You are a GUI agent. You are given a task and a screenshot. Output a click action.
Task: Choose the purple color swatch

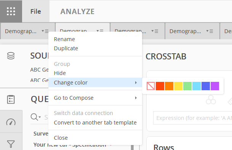coord(215,86)
